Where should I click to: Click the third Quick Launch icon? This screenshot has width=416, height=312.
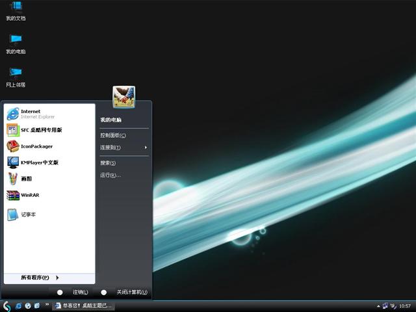[x=37, y=305]
